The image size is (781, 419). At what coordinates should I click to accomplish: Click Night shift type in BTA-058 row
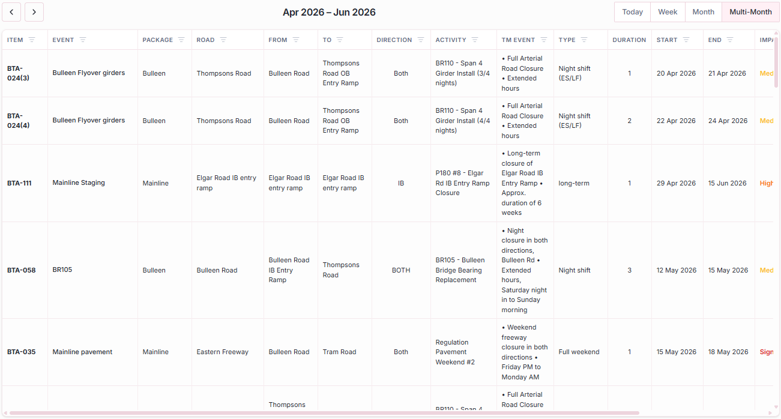point(574,270)
